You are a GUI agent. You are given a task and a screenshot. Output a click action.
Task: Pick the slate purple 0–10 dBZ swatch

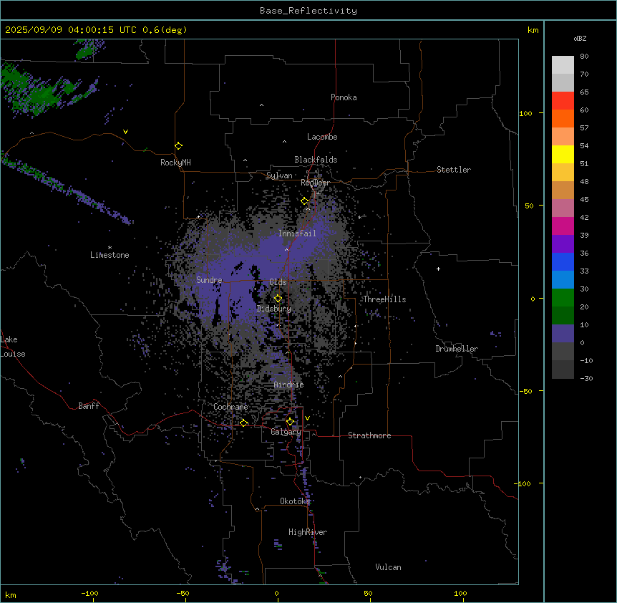click(x=563, y=334)
